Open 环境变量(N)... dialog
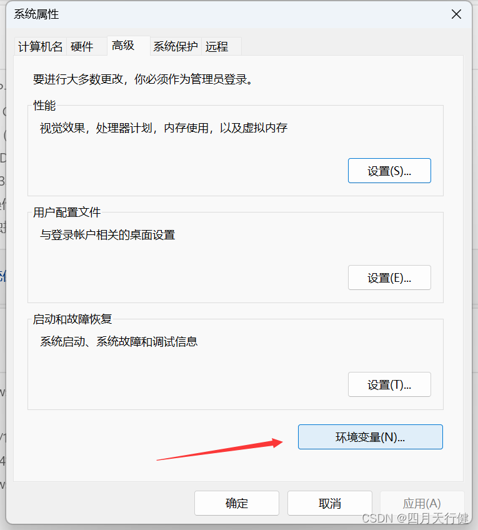Image resolution: width=478 pixels, height=530 pixels. tap(371, 437)
